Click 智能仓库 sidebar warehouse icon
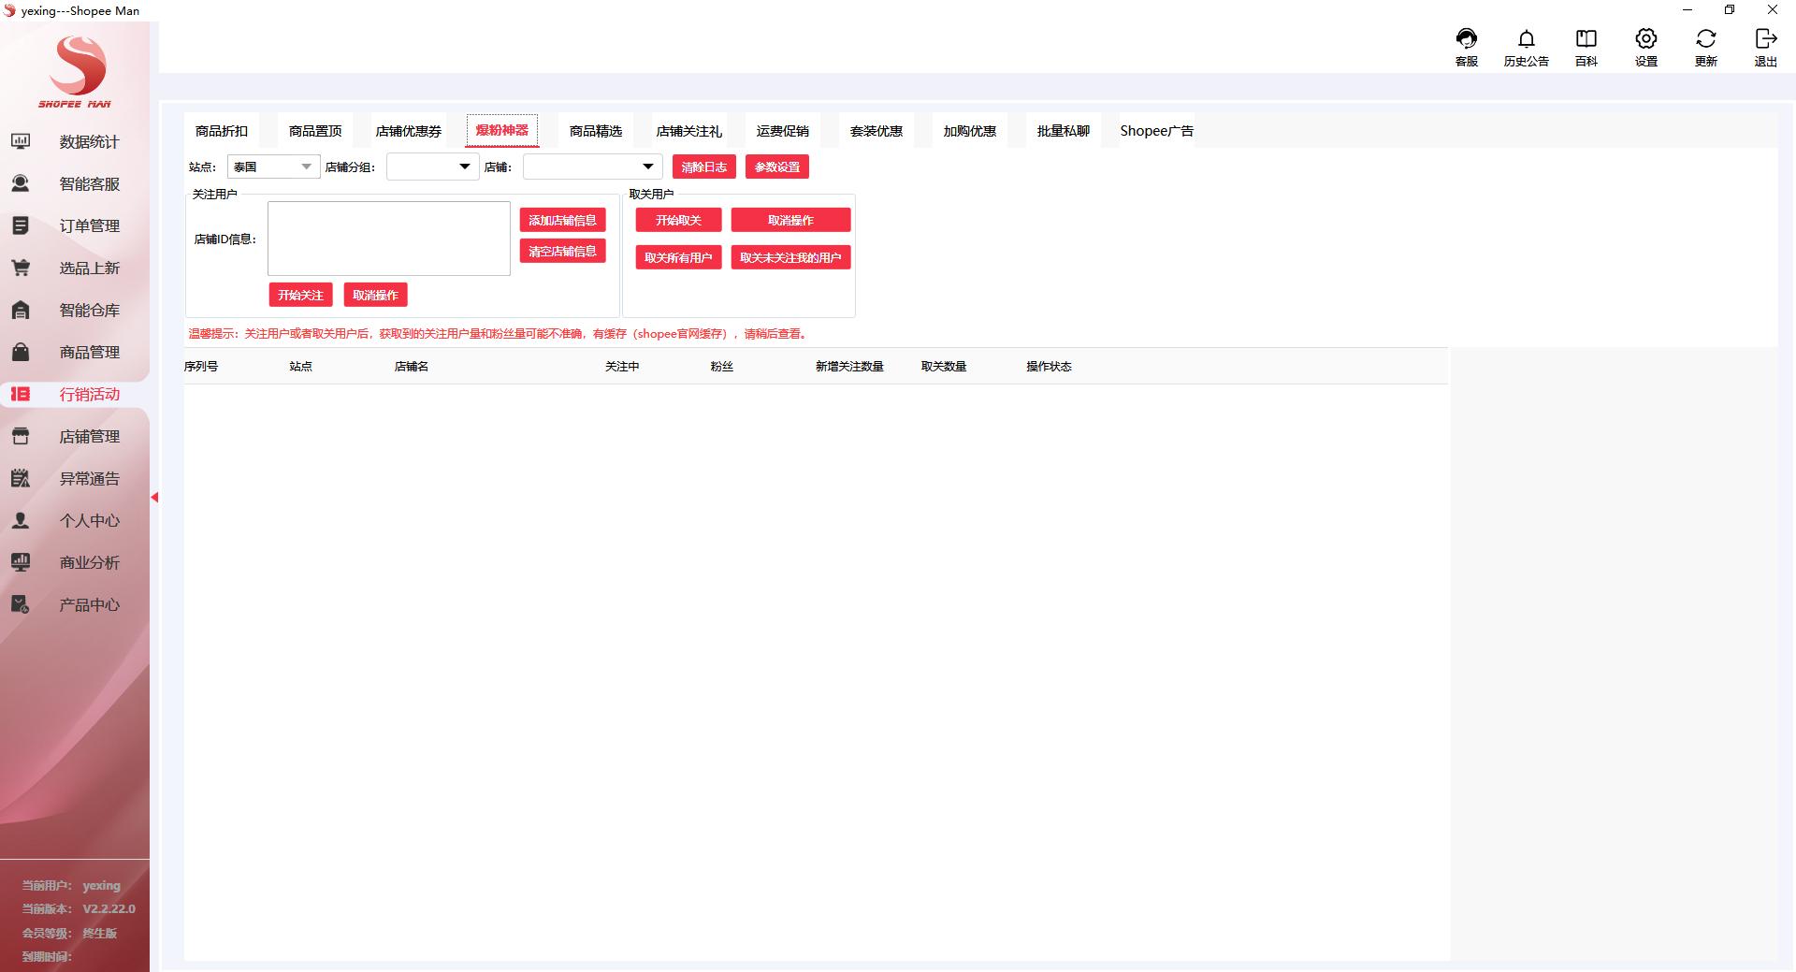This screenshot has width=1796, height=972. click(x=21, y=310)
